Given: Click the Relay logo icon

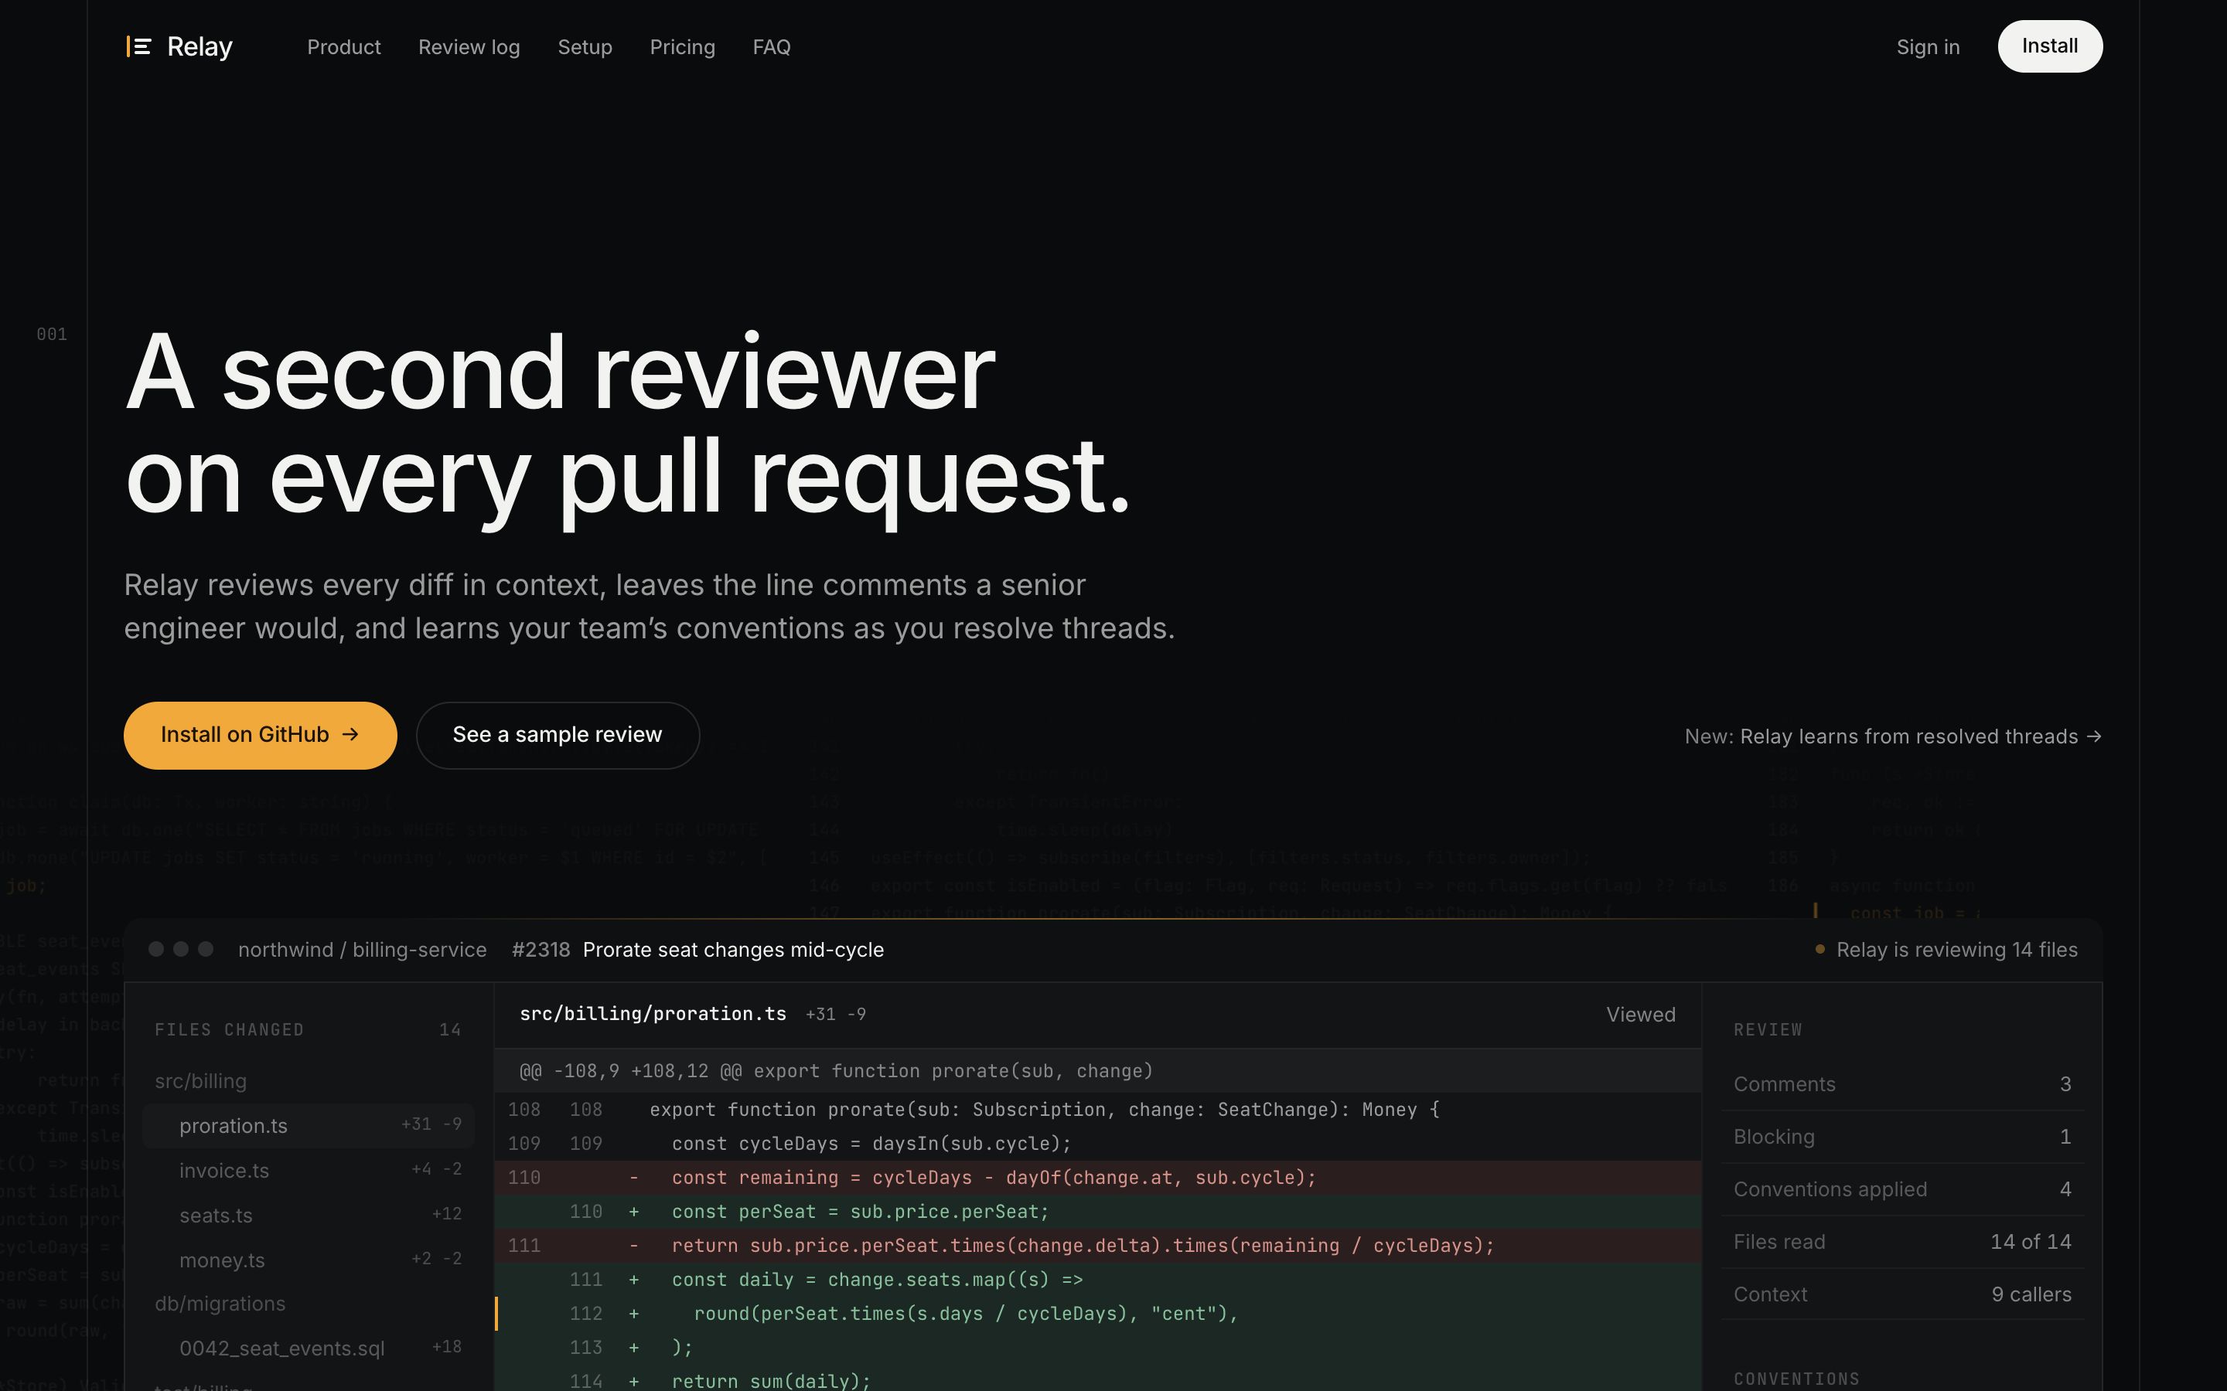Looking at the screenshot, I should click(x=138, y=46).
